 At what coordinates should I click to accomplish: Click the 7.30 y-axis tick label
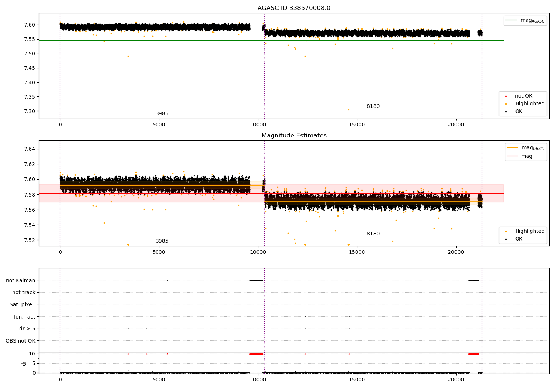pos(30,111)
